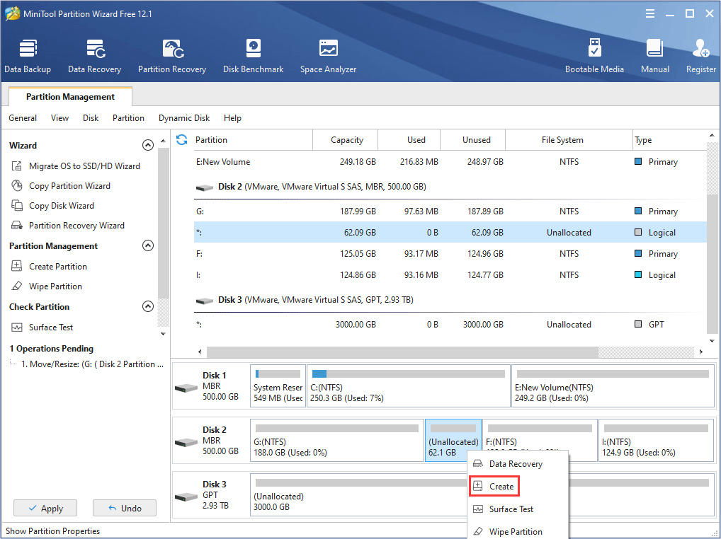This screenshot has width=721, height=539.
Task: Sort by the Capacity column header
Action: [x=346, y=139]
